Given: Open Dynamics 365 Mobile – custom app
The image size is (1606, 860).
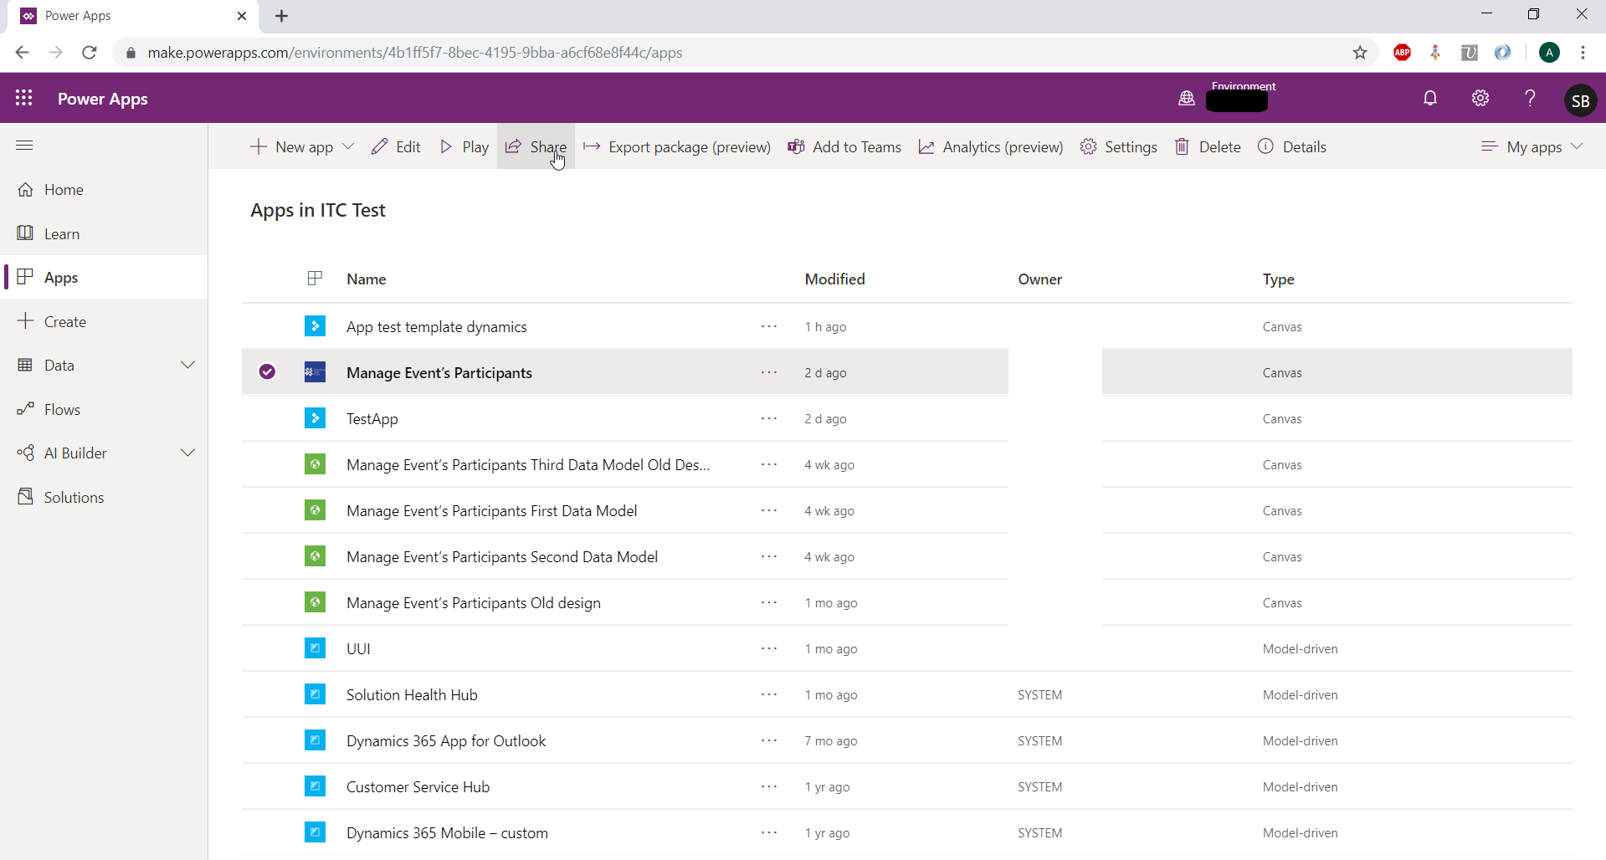Looking at the screenshot, I should pyautogui.click(x=448, y=832).
